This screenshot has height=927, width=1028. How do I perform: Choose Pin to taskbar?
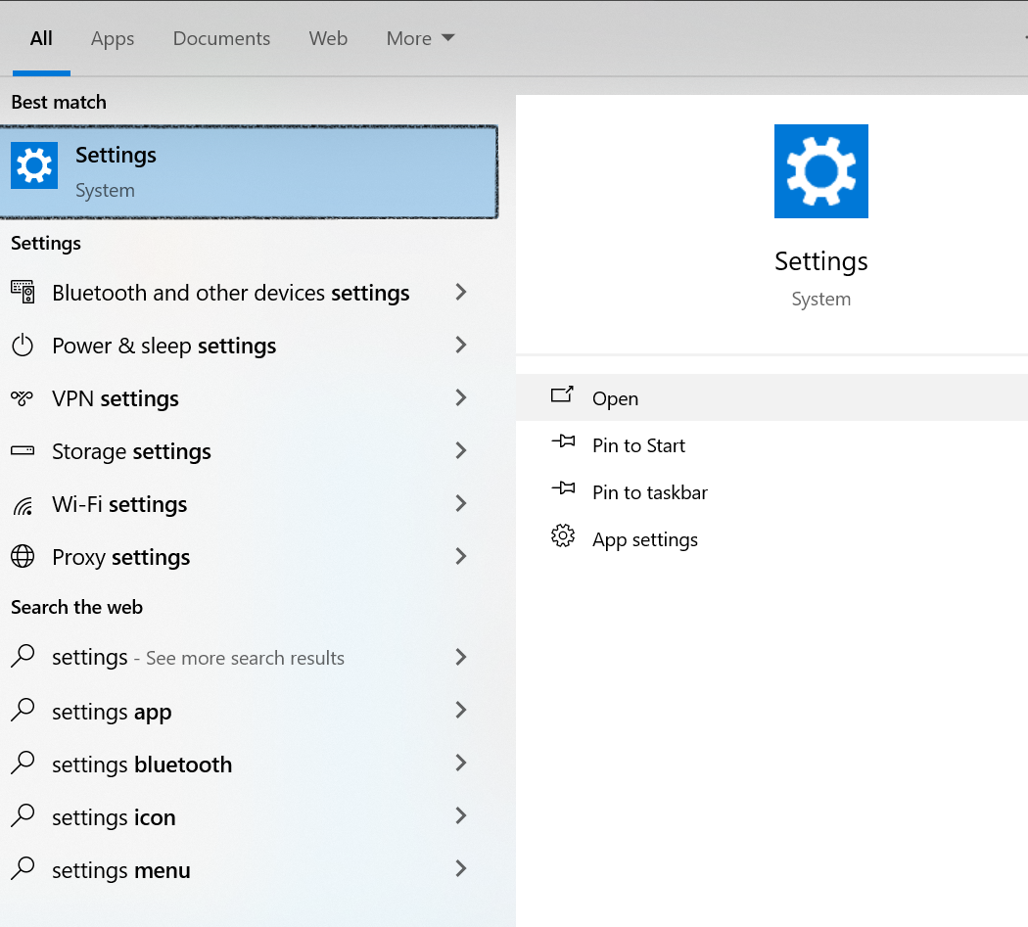click(771, 491)
